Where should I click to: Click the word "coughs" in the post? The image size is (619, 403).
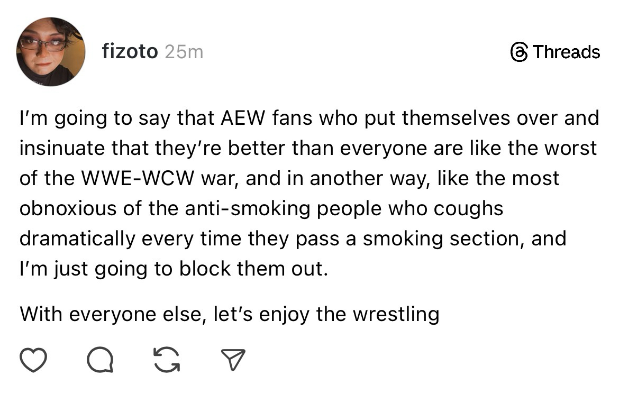tap(469, 208)
